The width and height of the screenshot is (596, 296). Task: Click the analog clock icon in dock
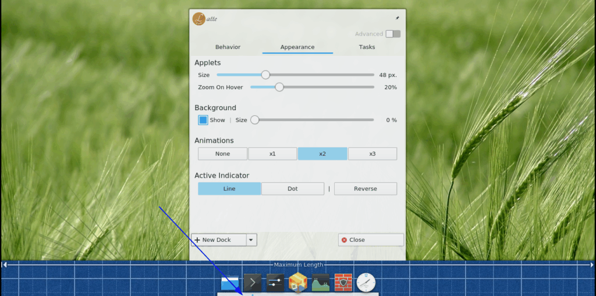(x=366, y=282)
